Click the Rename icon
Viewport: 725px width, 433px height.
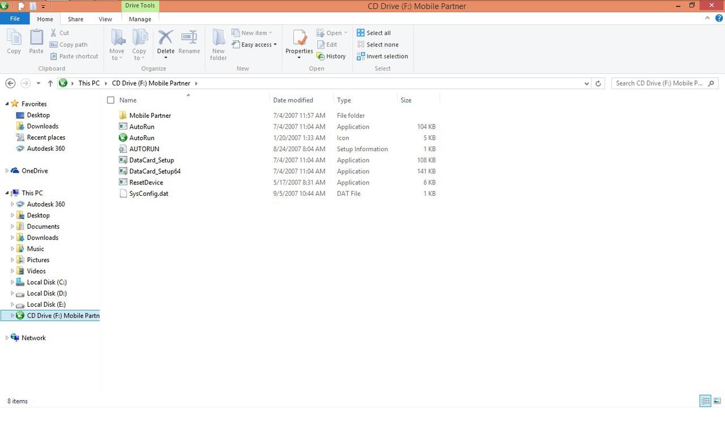pyautogui.click(x=189, y=37)
